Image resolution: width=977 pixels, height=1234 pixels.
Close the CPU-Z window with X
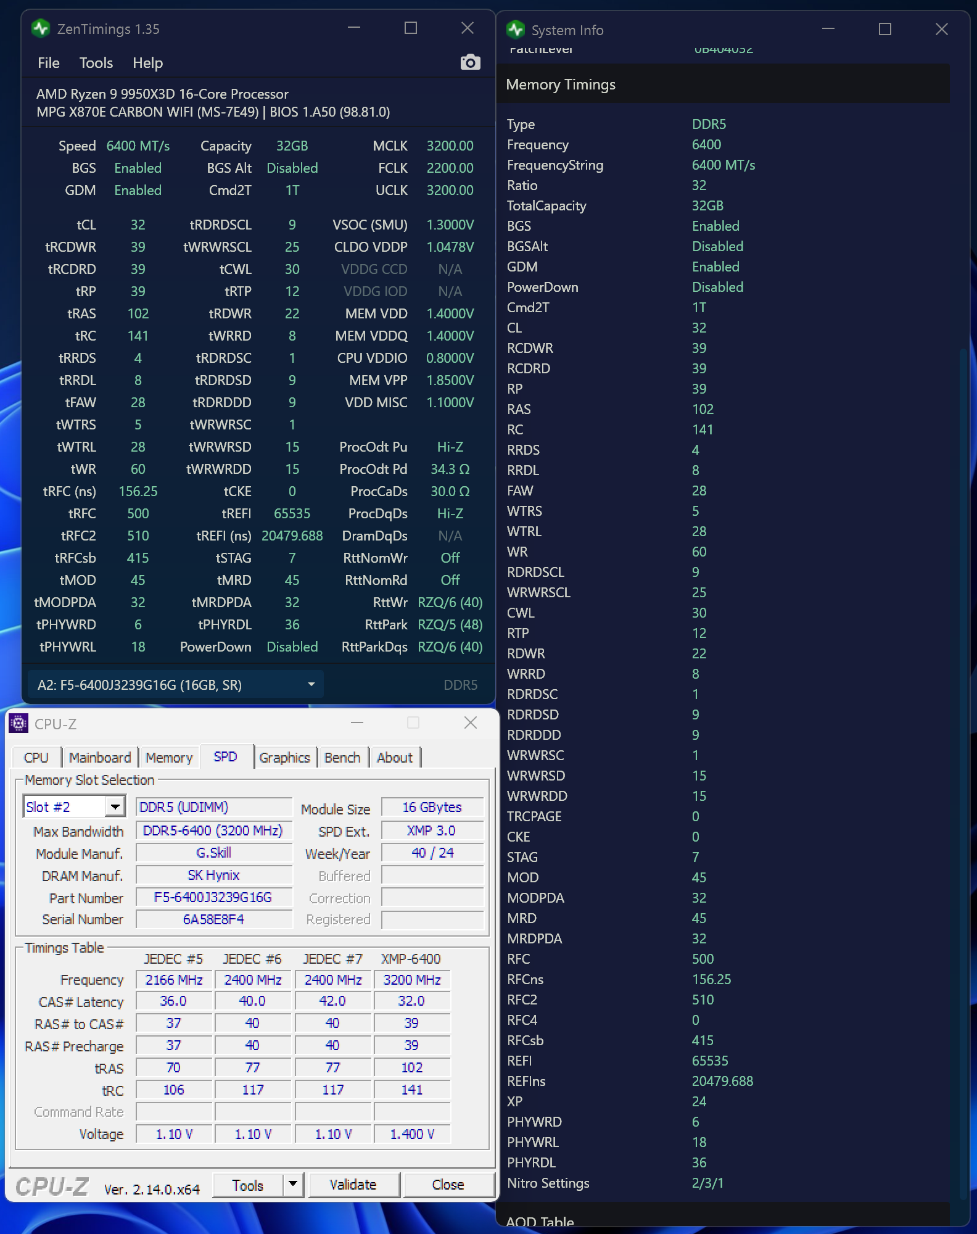pyautogui.click(x=471, y=723)
